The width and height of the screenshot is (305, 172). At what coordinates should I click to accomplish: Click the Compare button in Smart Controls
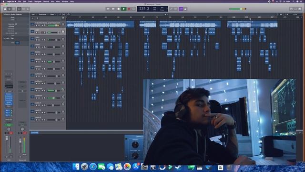coord(35,133)
